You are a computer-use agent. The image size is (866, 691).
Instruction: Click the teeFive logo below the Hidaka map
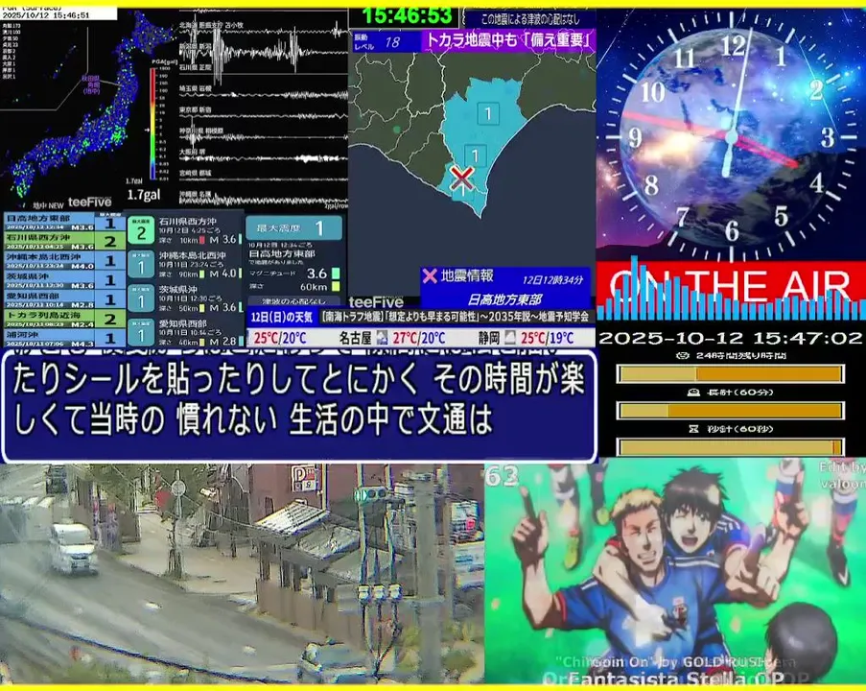click(x=376, y=301)
